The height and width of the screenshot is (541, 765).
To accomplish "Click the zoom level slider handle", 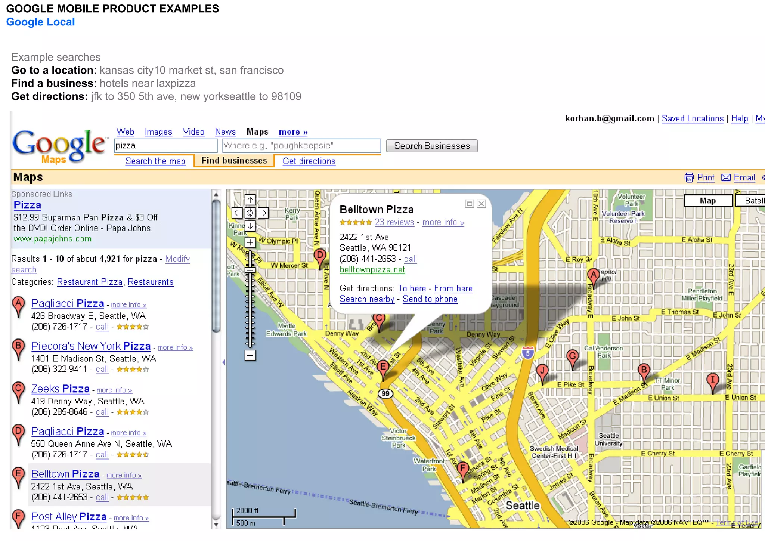I will tap(250, 270).
